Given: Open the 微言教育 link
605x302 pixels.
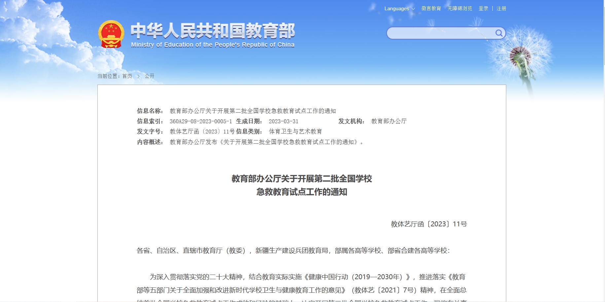Looking at the screenshot, I should 431,9.
